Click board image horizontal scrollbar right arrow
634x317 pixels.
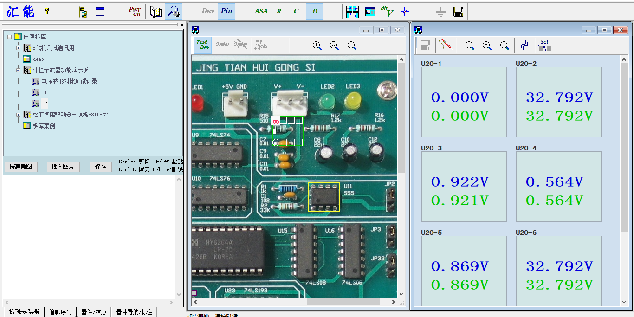[x=394, y=302]
